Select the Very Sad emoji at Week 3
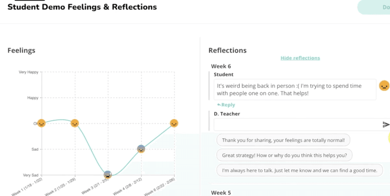This screenshot has height=196, width=390. [x=108, y=175]
